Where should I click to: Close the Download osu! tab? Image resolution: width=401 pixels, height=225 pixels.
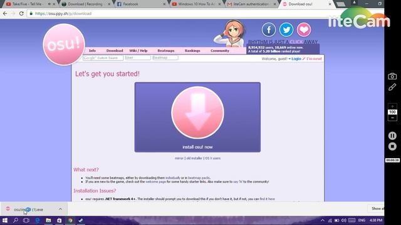(x=330, y=4)
